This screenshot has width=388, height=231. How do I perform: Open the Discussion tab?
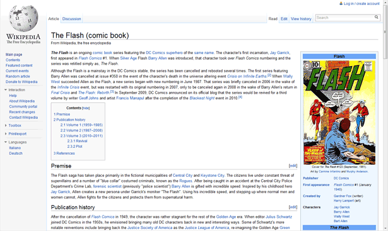[71, 19]
